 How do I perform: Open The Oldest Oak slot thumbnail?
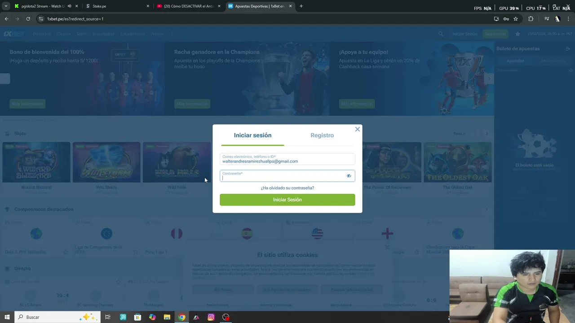pos(458,162)
